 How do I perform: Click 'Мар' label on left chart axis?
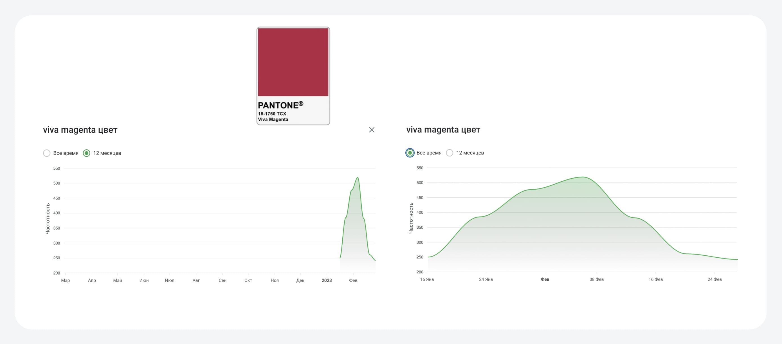pos(66,280)
